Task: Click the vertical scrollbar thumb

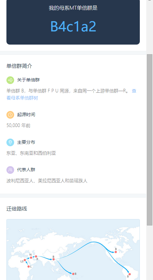Action: click(149, 140)
